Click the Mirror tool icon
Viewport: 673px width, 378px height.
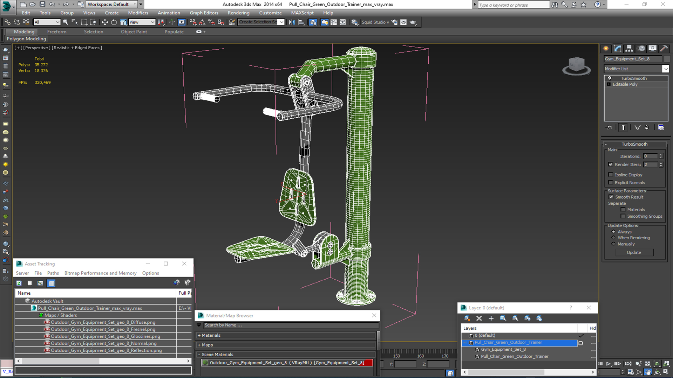point(292,22)
